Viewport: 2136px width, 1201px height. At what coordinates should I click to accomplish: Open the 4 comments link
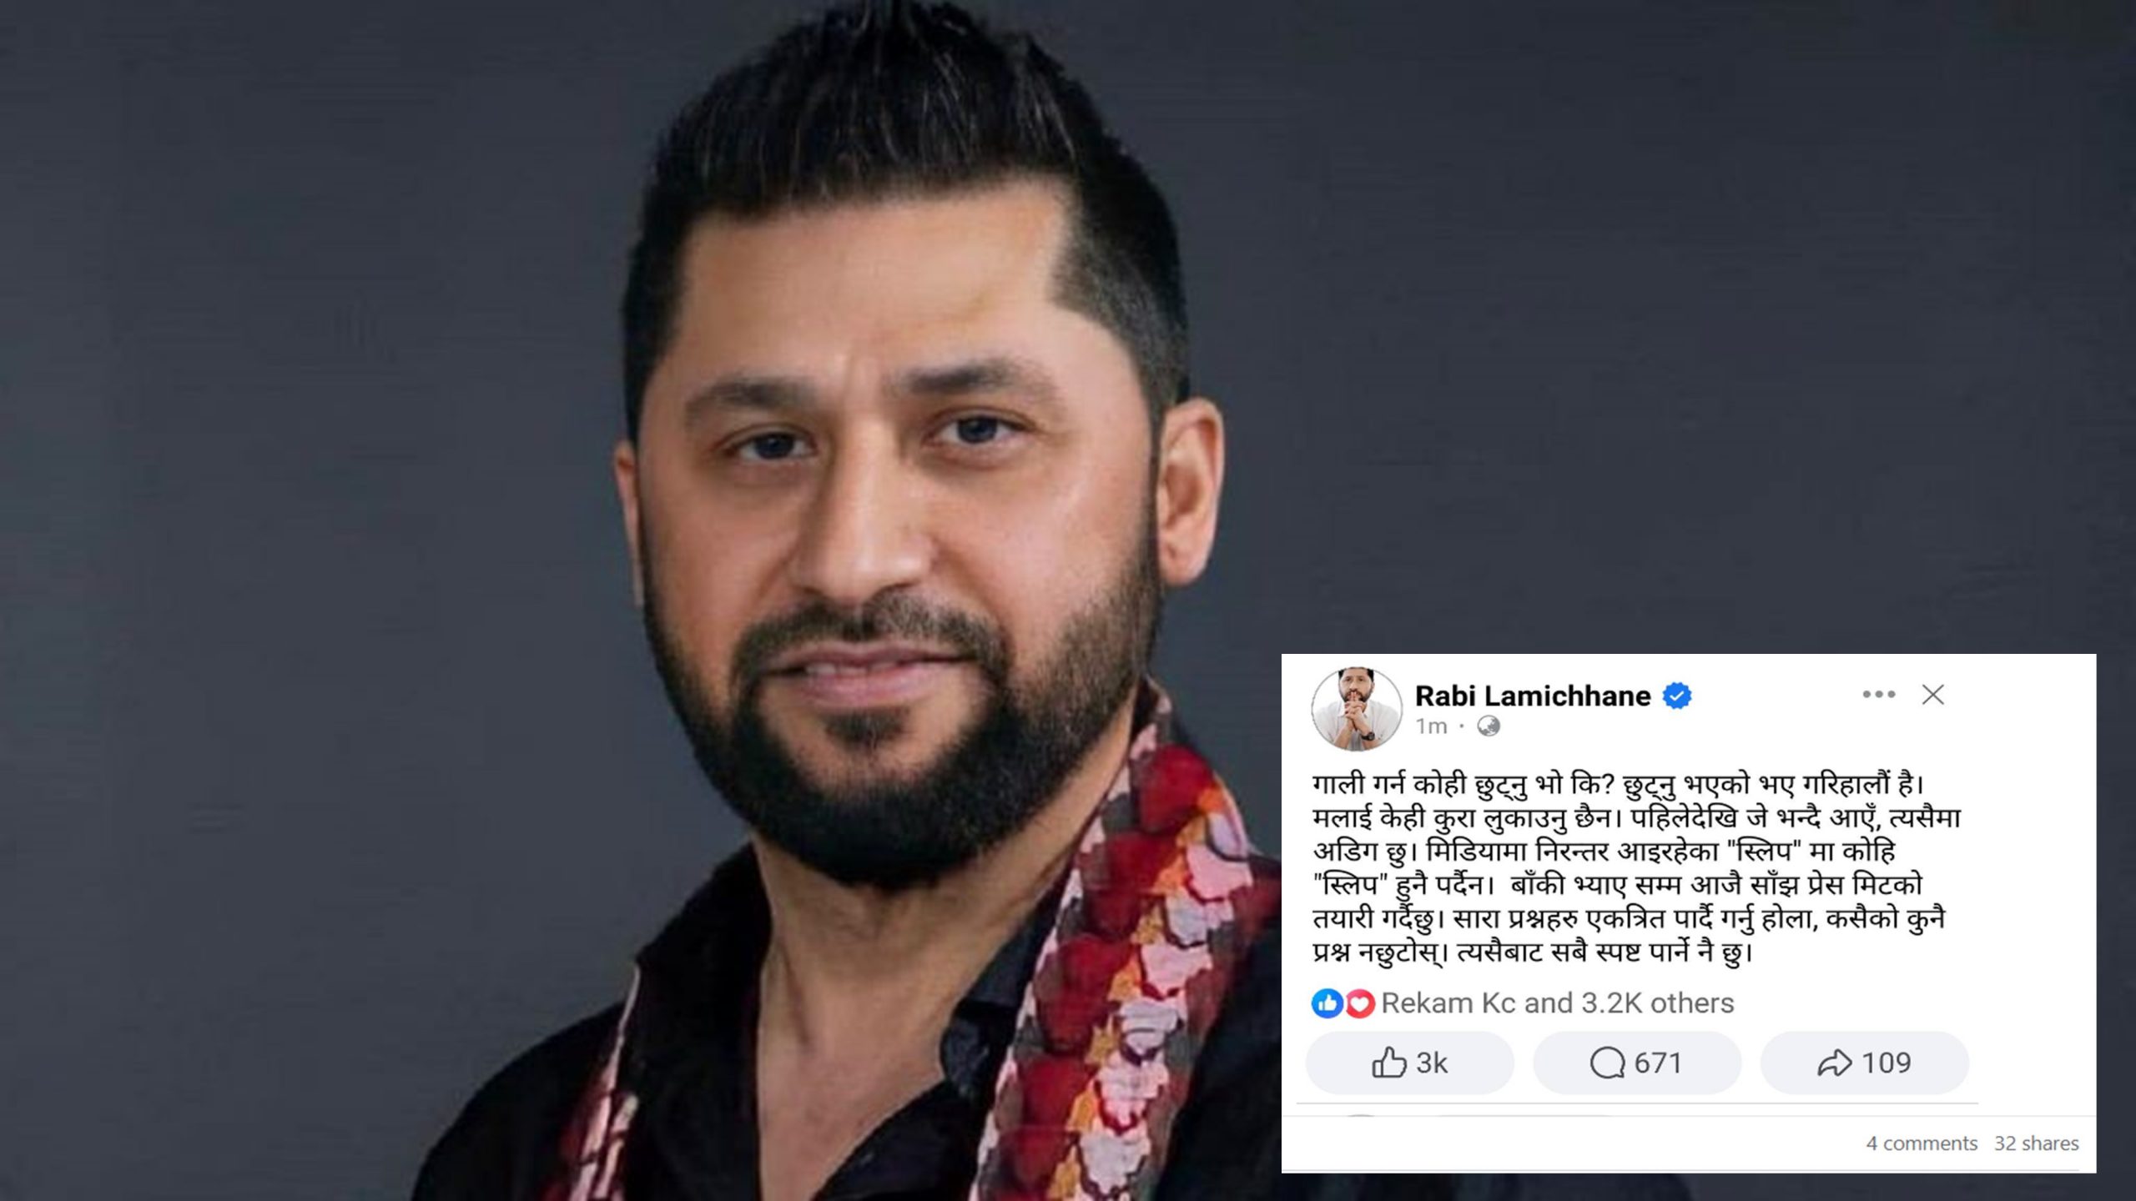pyautogui.click(x=1922, y=1143)
